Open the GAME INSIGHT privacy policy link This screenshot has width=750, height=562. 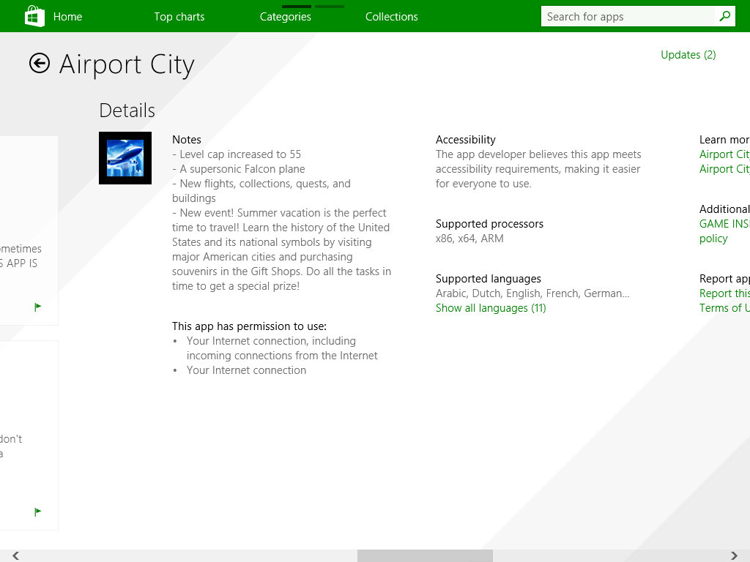coord(724,231)
